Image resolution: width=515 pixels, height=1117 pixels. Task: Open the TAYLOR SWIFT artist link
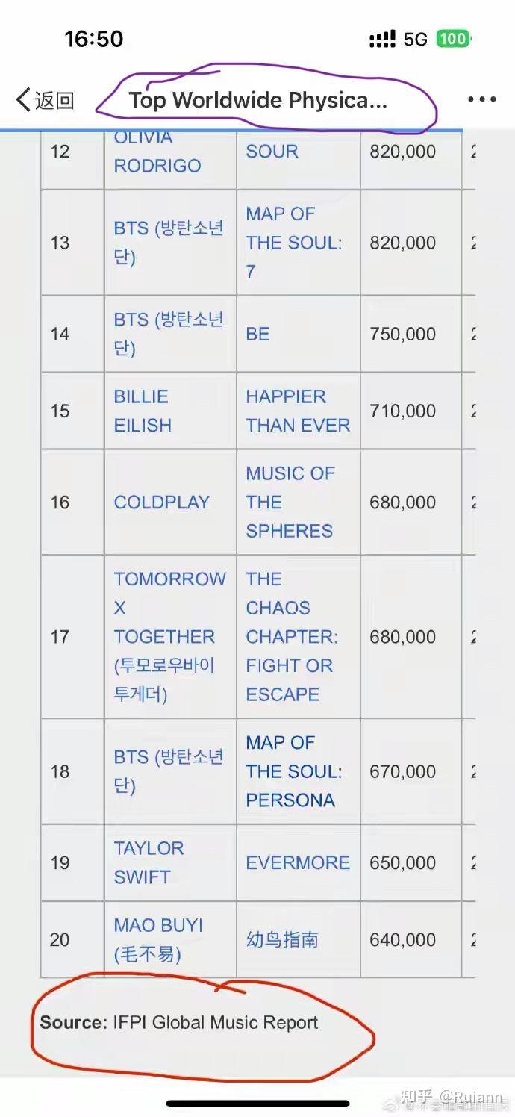pos(149,862)
